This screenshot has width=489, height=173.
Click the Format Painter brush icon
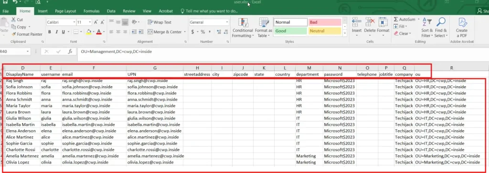click(13, 34)
